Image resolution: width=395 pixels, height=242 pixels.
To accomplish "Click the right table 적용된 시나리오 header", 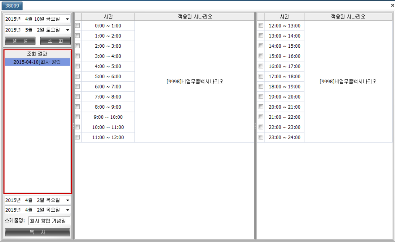I will [348, 17].
